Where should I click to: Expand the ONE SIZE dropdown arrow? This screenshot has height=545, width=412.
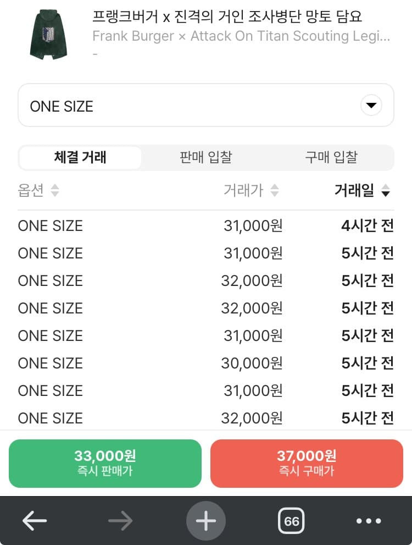coord(371,106)
